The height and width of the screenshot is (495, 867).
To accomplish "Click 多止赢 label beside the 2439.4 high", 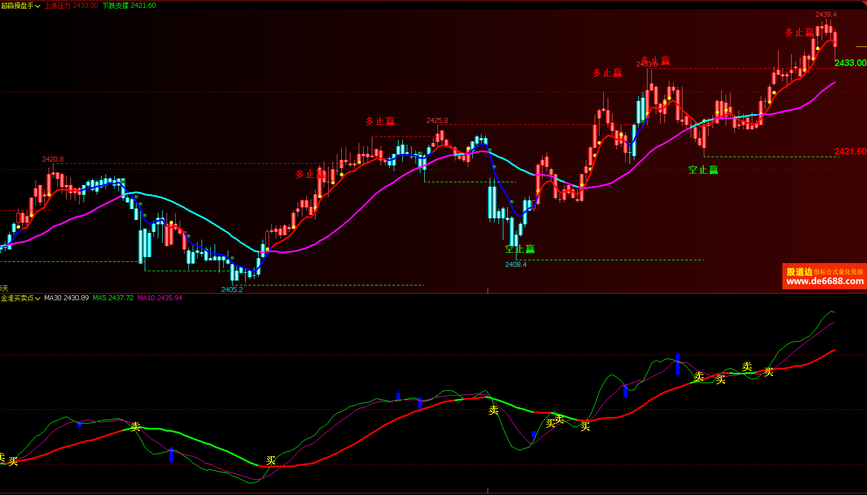I will pos(799,33).
